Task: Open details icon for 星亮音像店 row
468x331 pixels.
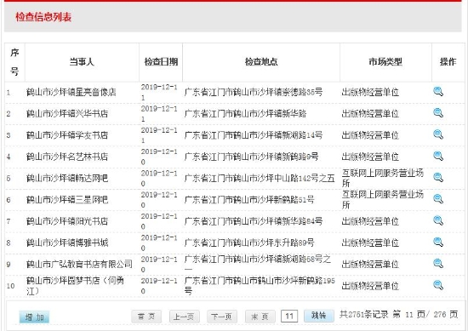Action: 438,91
